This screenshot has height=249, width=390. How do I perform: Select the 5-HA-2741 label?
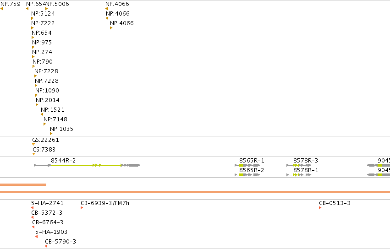click(47, 203)
